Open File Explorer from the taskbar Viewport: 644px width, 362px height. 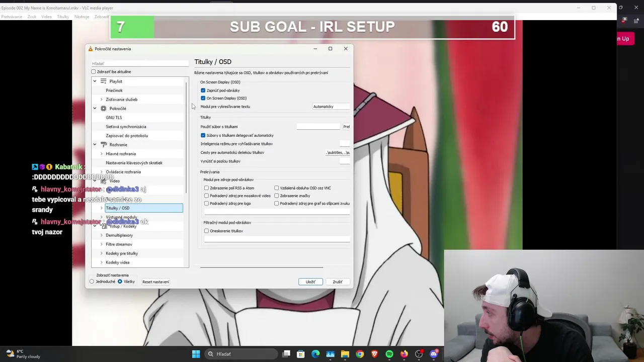tap(345, 354)
